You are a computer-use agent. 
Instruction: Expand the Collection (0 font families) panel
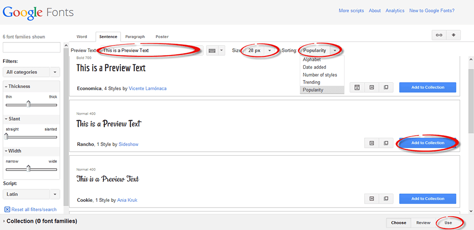tap(40, 221)
